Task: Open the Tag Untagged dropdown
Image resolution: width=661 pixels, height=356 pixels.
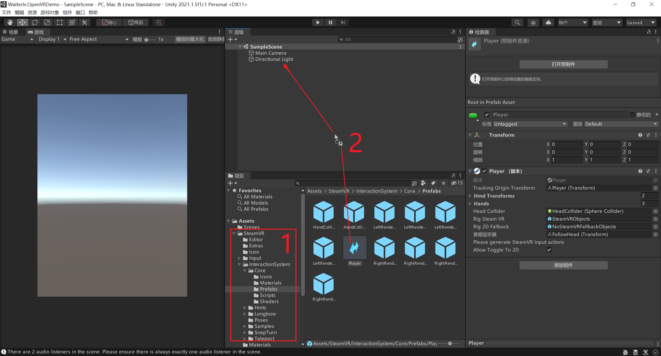Action: 530,124
